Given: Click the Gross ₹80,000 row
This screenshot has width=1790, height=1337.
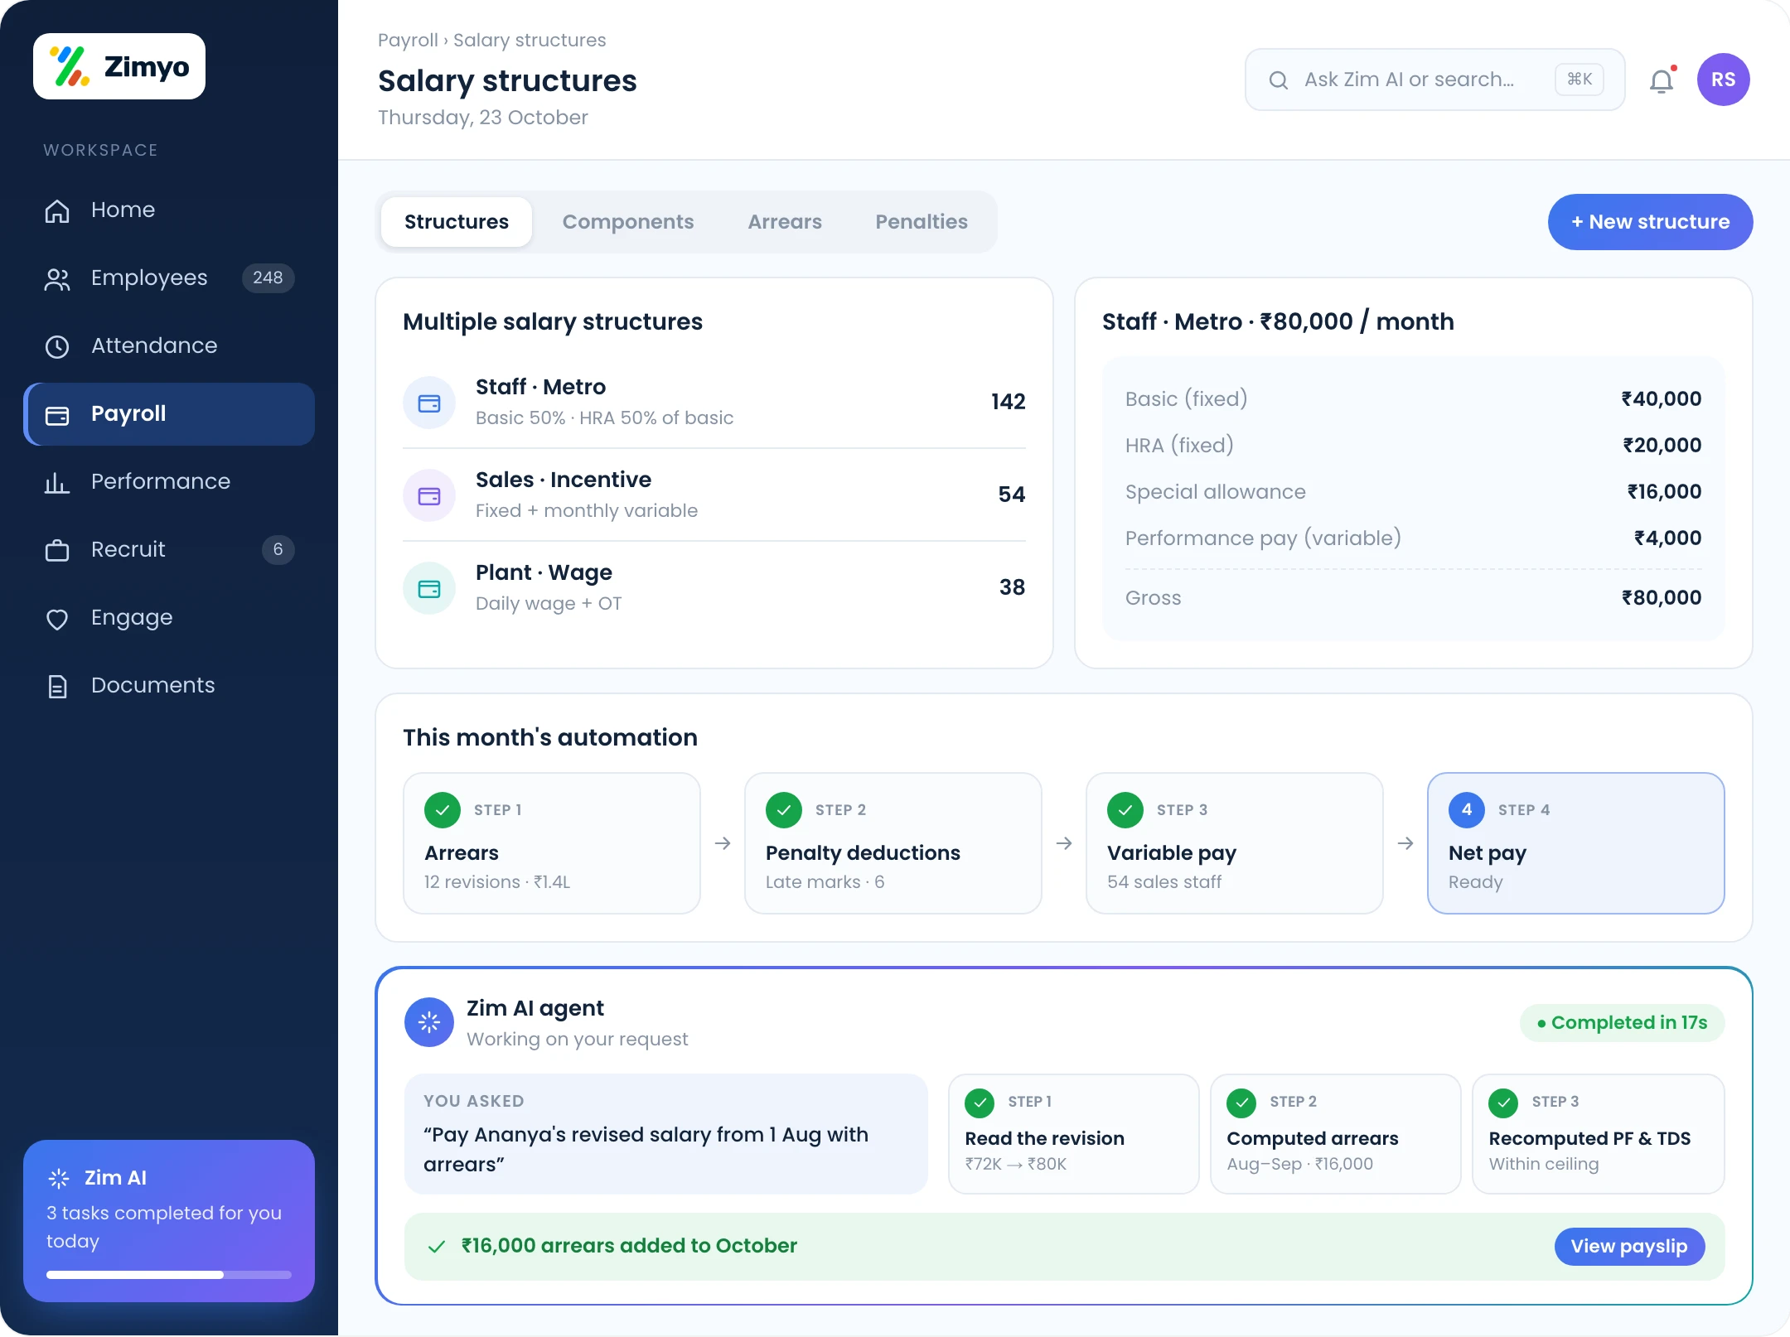Looking at the screenshot, I should (x=1414, y=598).
